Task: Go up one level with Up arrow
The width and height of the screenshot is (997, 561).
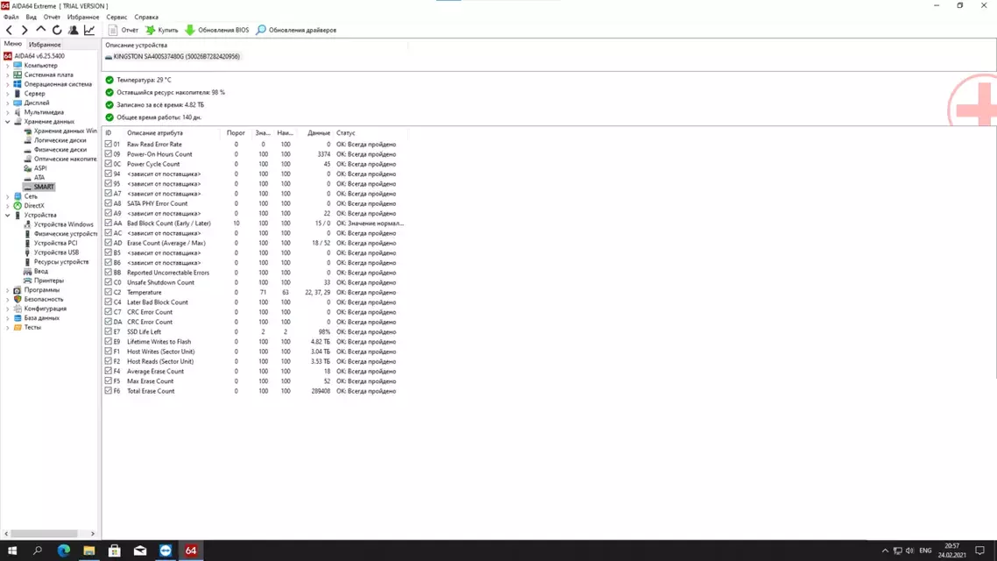Action: coord(40,30)
